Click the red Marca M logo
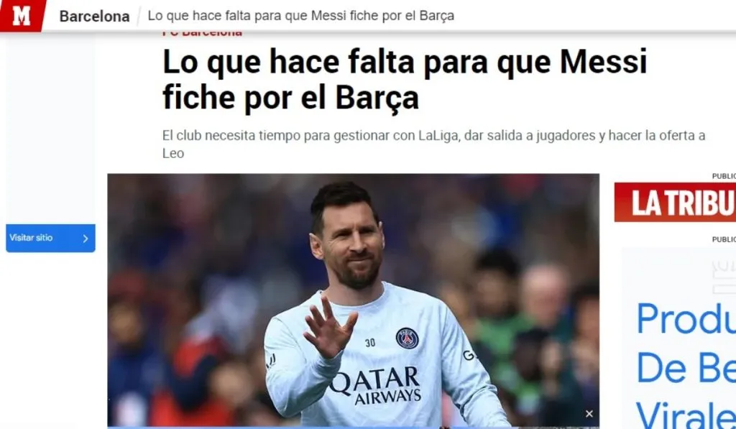This screenshot has width=736, height=429. coord(22,16)
